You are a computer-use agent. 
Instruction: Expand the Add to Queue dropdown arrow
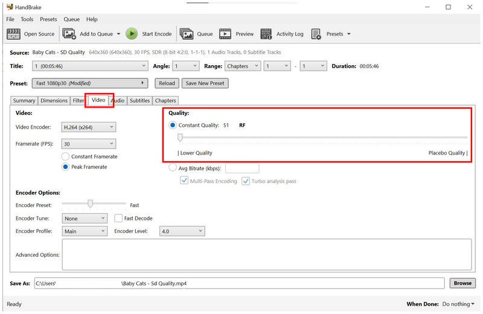[x=118, y=34]
